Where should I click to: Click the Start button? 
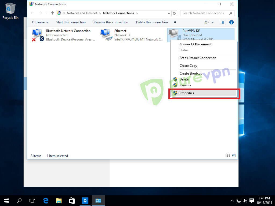6,200
